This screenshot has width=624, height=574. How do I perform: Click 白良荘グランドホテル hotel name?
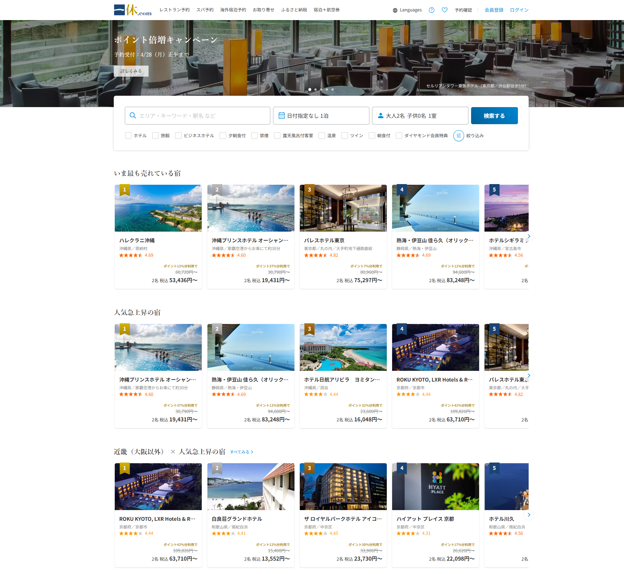[237, 519]
